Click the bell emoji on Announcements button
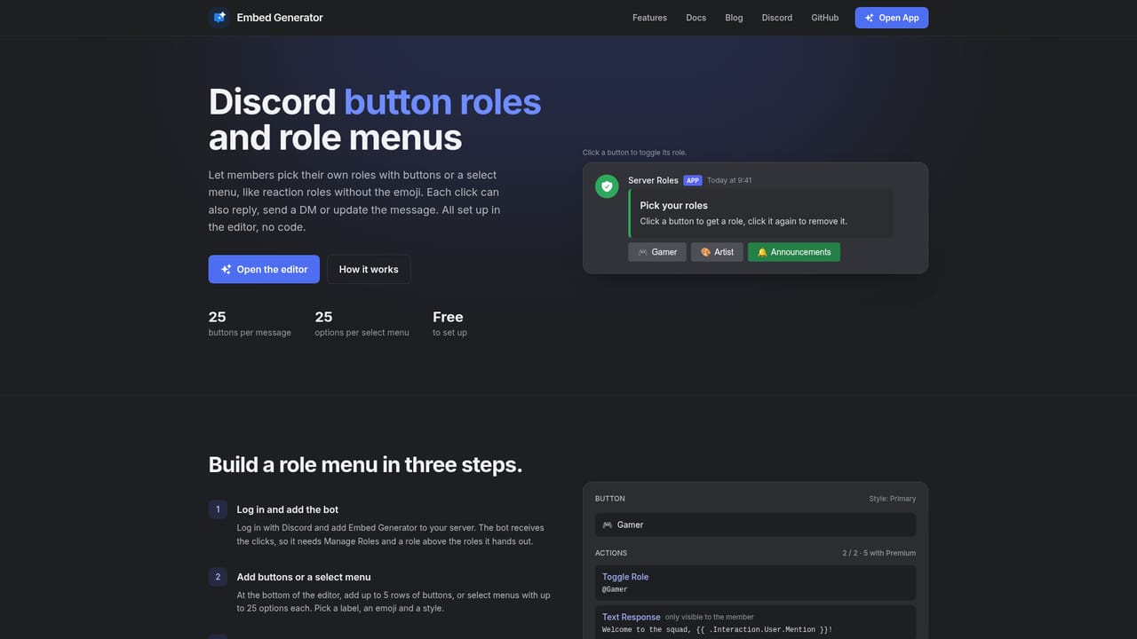Image resolution: width=1137 pixels, height=639 pixels. (762, 252)
